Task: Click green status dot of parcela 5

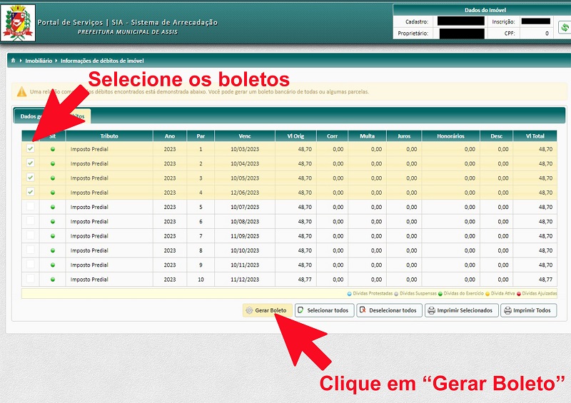Action: tap(53, 207)
